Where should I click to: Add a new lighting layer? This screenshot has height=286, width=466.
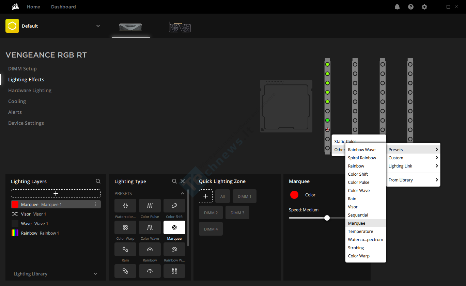coord(56,193)
